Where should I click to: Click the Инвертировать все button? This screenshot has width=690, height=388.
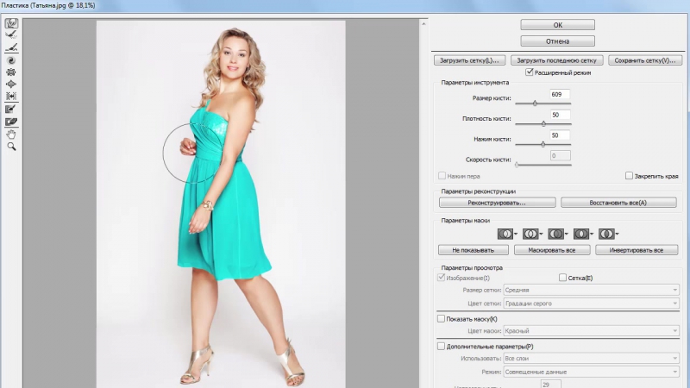click(x=637, y=250)
